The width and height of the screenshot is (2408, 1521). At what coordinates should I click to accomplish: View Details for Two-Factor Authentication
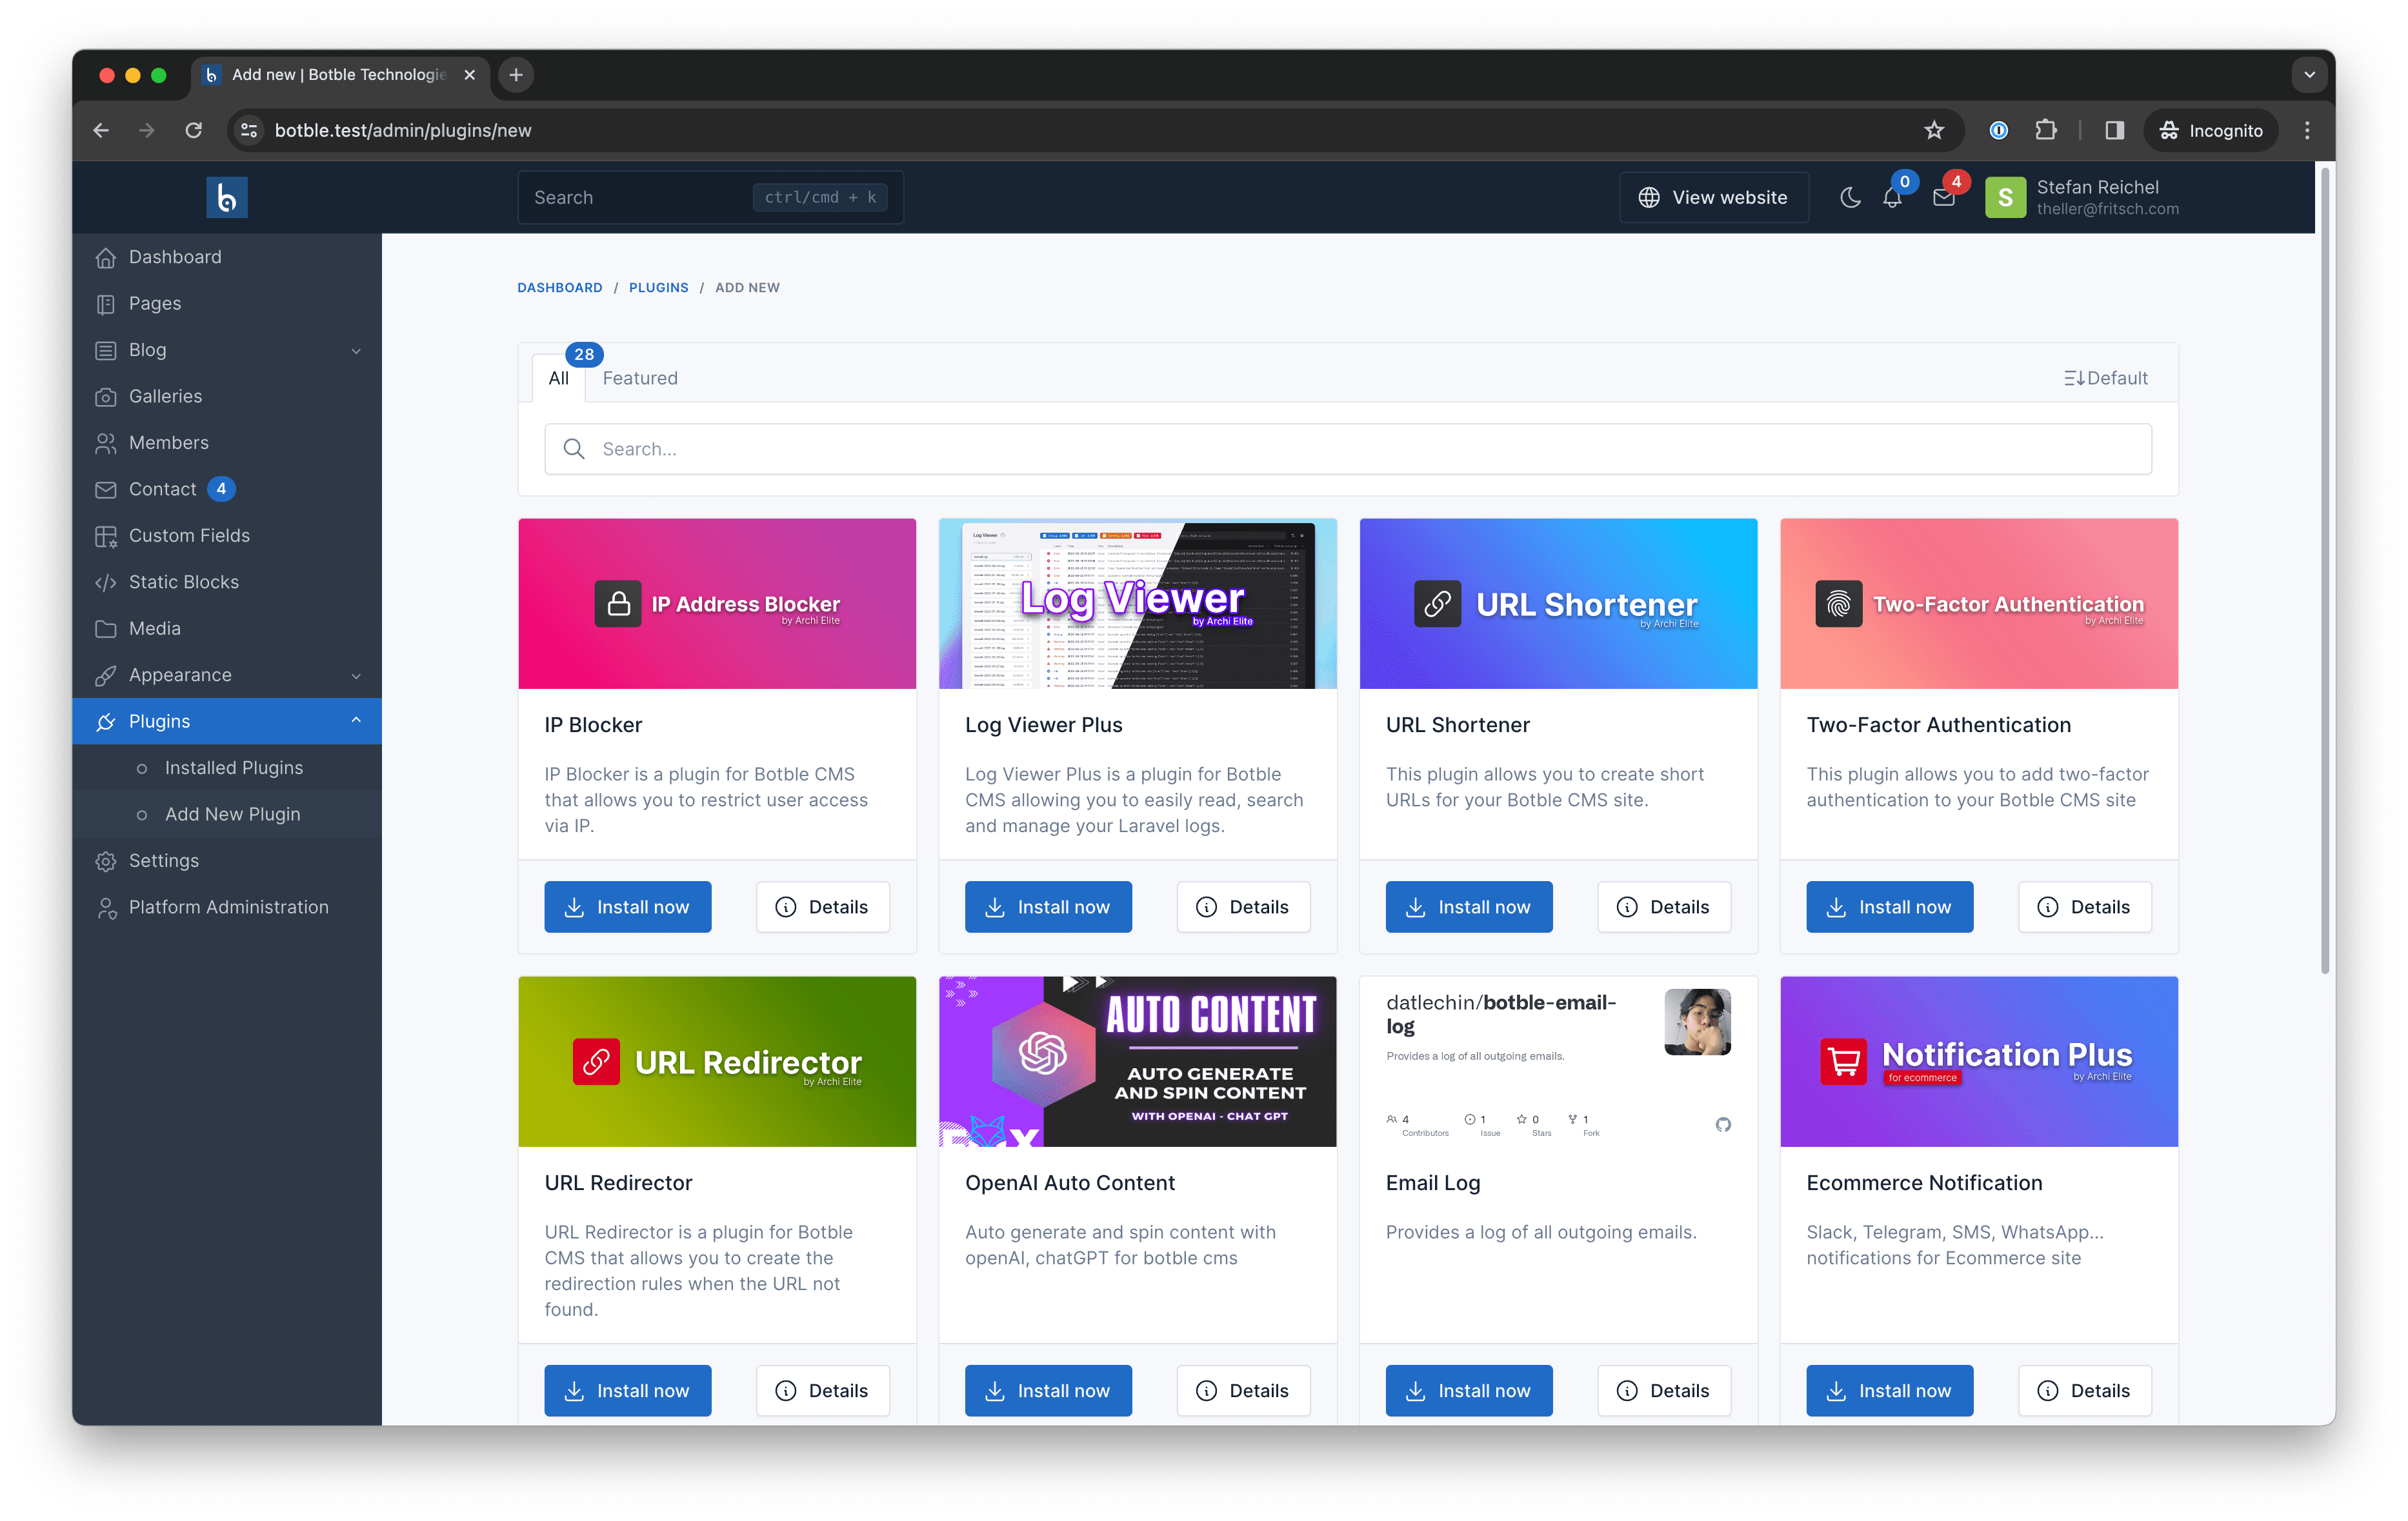tap(2084, 907)
